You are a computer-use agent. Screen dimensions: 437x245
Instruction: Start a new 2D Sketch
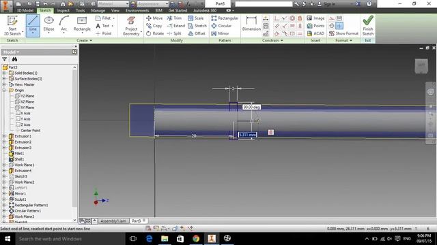tap(12, 26)
